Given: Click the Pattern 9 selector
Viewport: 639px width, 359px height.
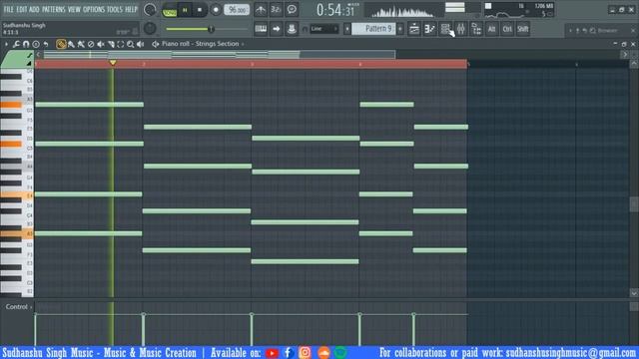Looking at the screenshot, I should pyautogui.click(x=373, y=29).
